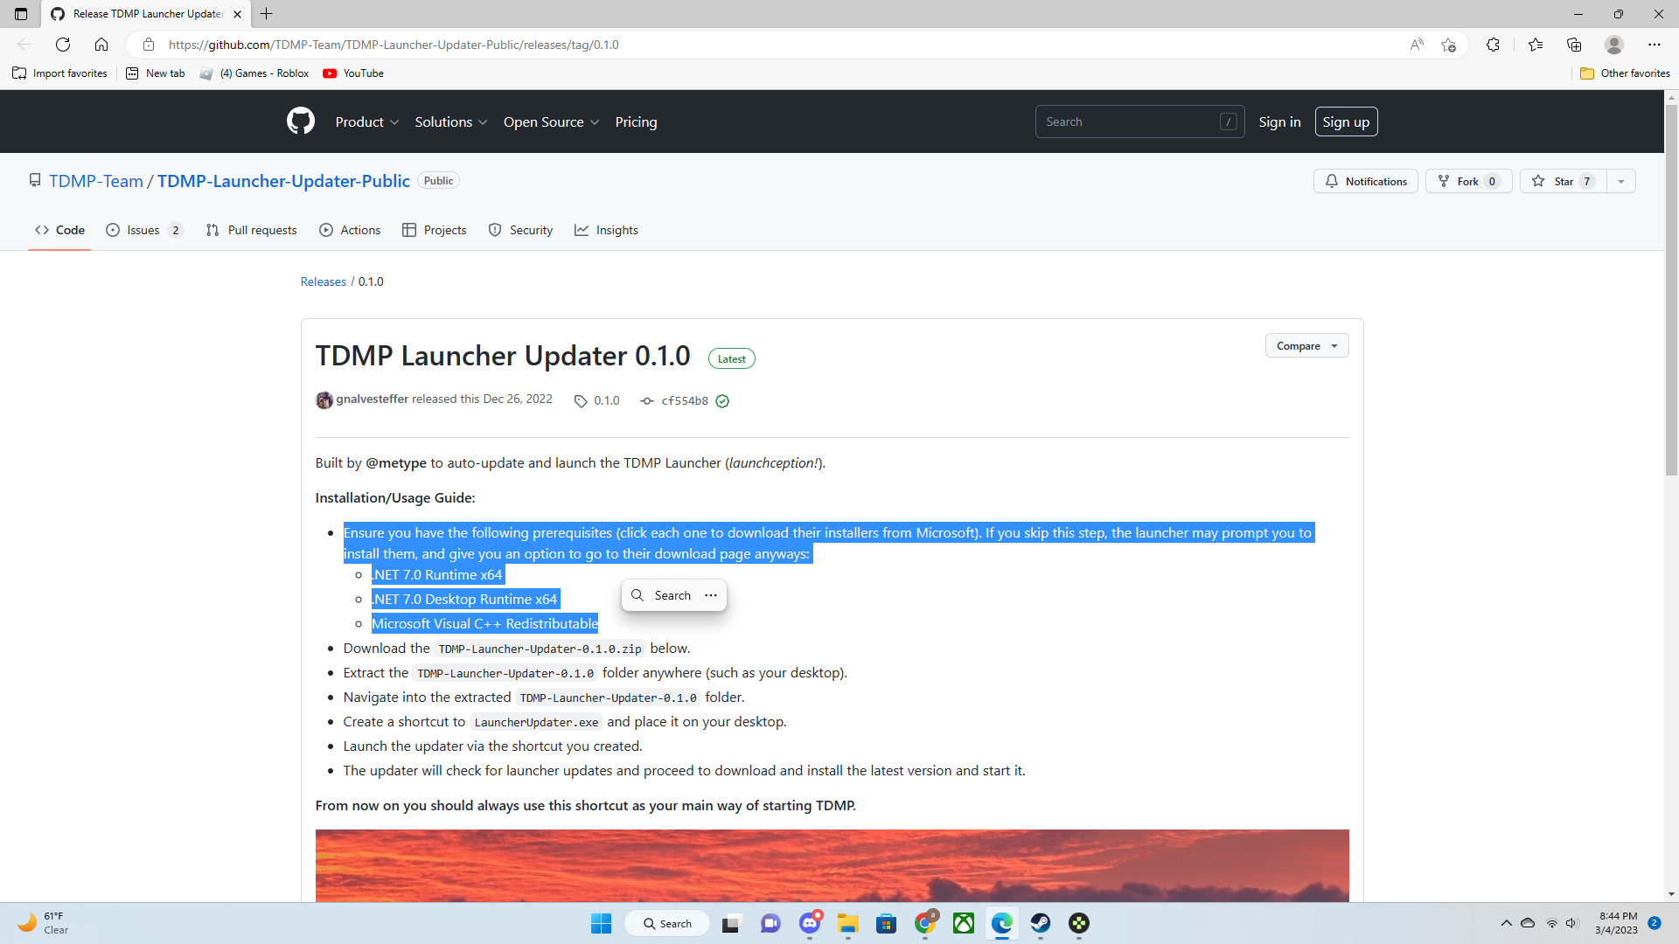Open the star lists dropdown arrow

[1621, 181]
